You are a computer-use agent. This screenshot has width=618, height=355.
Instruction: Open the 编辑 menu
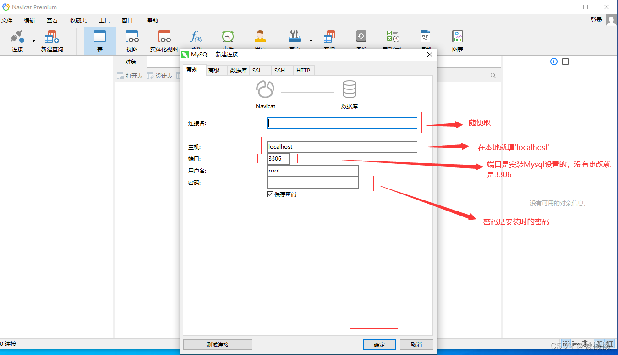(29, 21)
